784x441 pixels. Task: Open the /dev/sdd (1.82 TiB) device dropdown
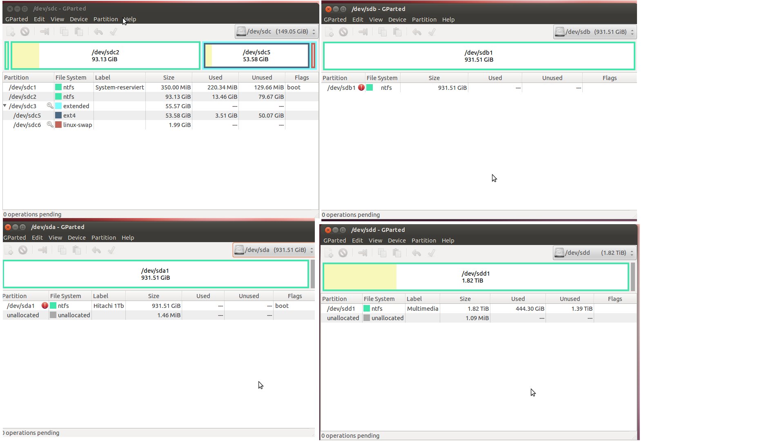pyautogui.click(x=595, y=253)
